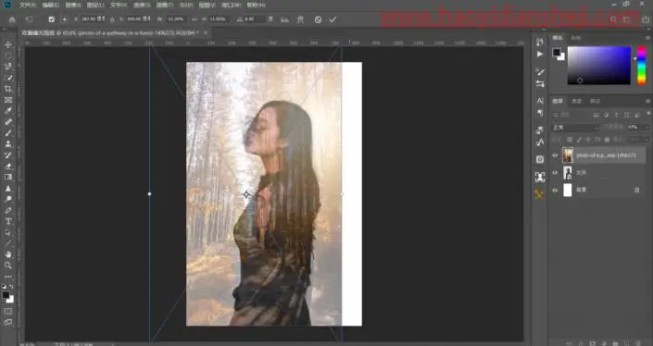Select the Blur tool
This screenshot has height=346, width=653.
click(8, 189)
